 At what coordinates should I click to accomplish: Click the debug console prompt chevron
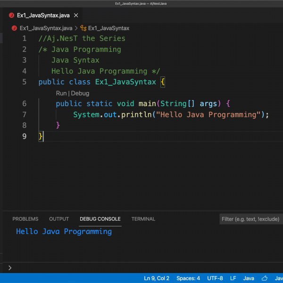click(10, 268)
